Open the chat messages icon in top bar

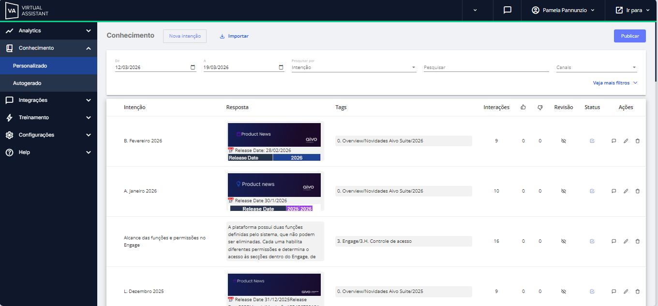[x=507, y=10]
